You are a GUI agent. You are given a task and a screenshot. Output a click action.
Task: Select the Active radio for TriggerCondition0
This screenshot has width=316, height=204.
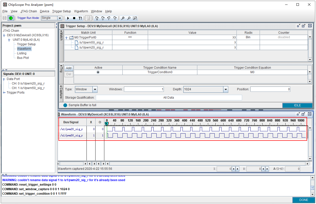point(98,72)
